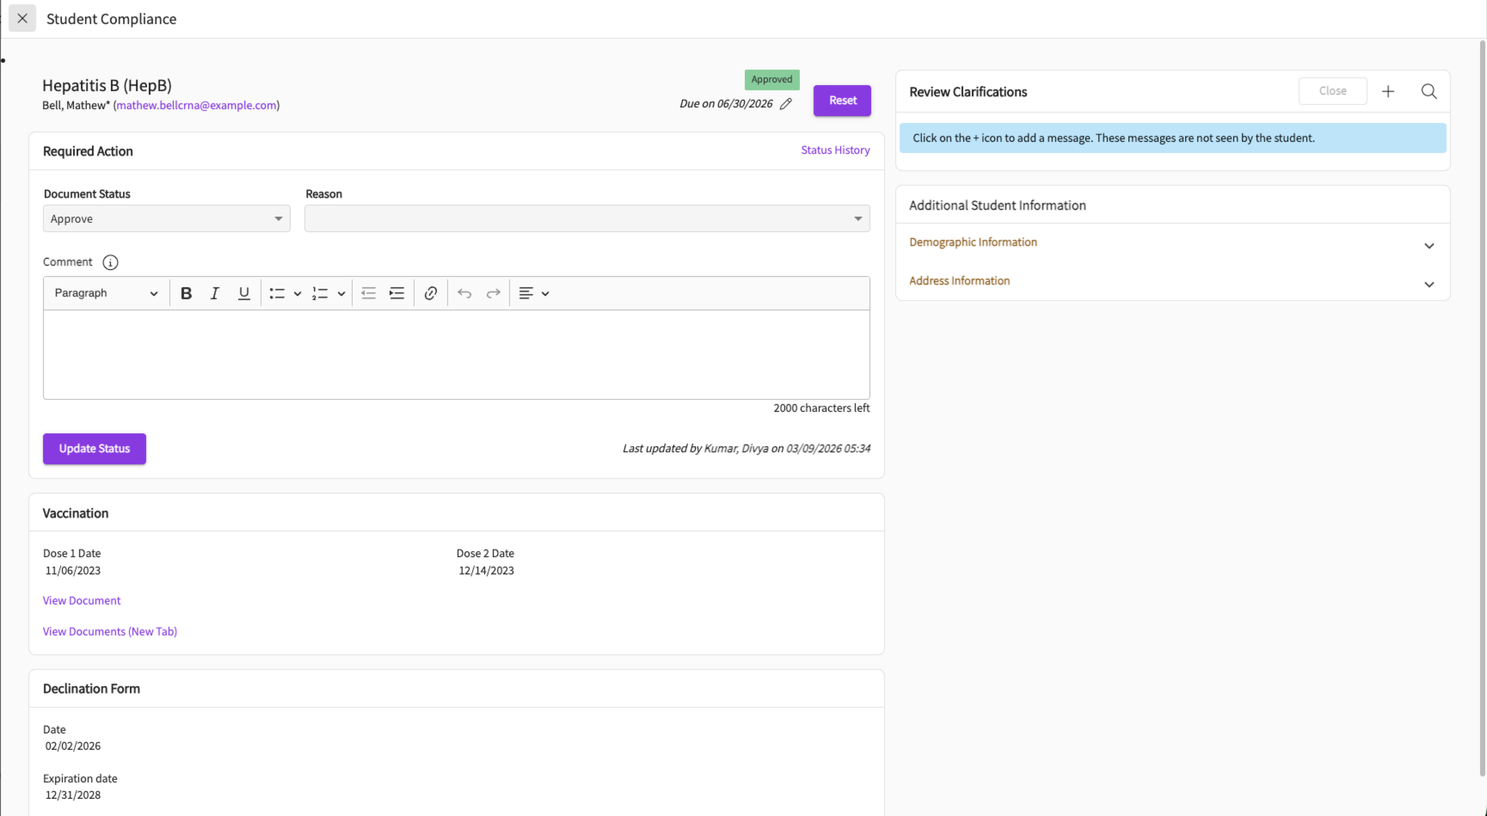Click the undo arrow in comment toolbar
This screenshot has width=1487, height=816.
464,293
